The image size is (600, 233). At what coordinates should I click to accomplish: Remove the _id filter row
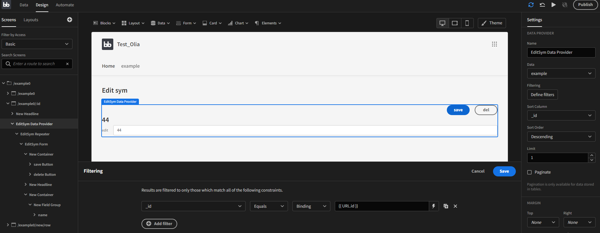(455, 206)
